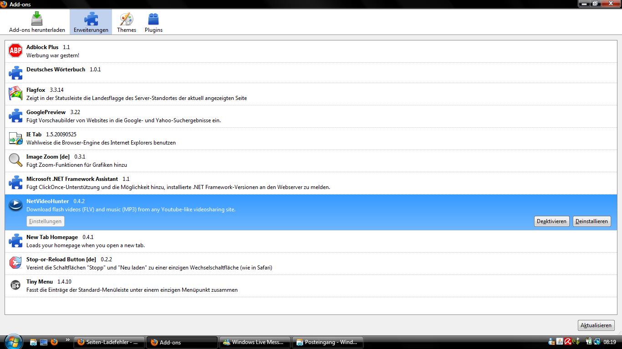Select the Flagfox extension name
Image resolution: width=622 pixels, height=349 pixels.
(36, 90)
